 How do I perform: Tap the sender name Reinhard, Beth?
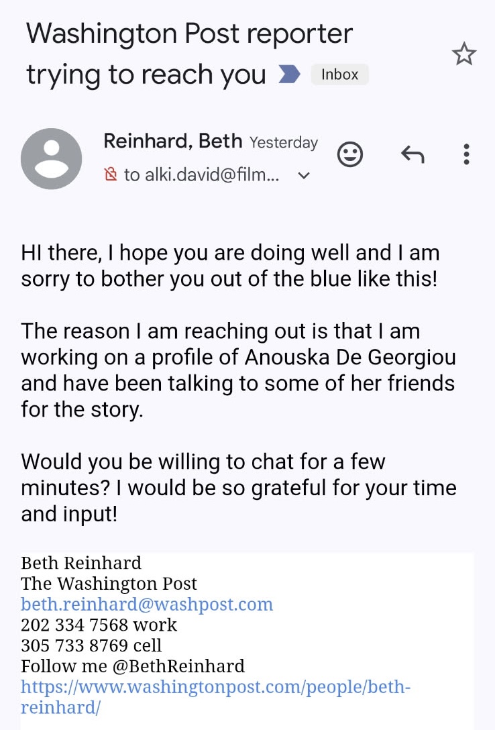coord(172,141)
